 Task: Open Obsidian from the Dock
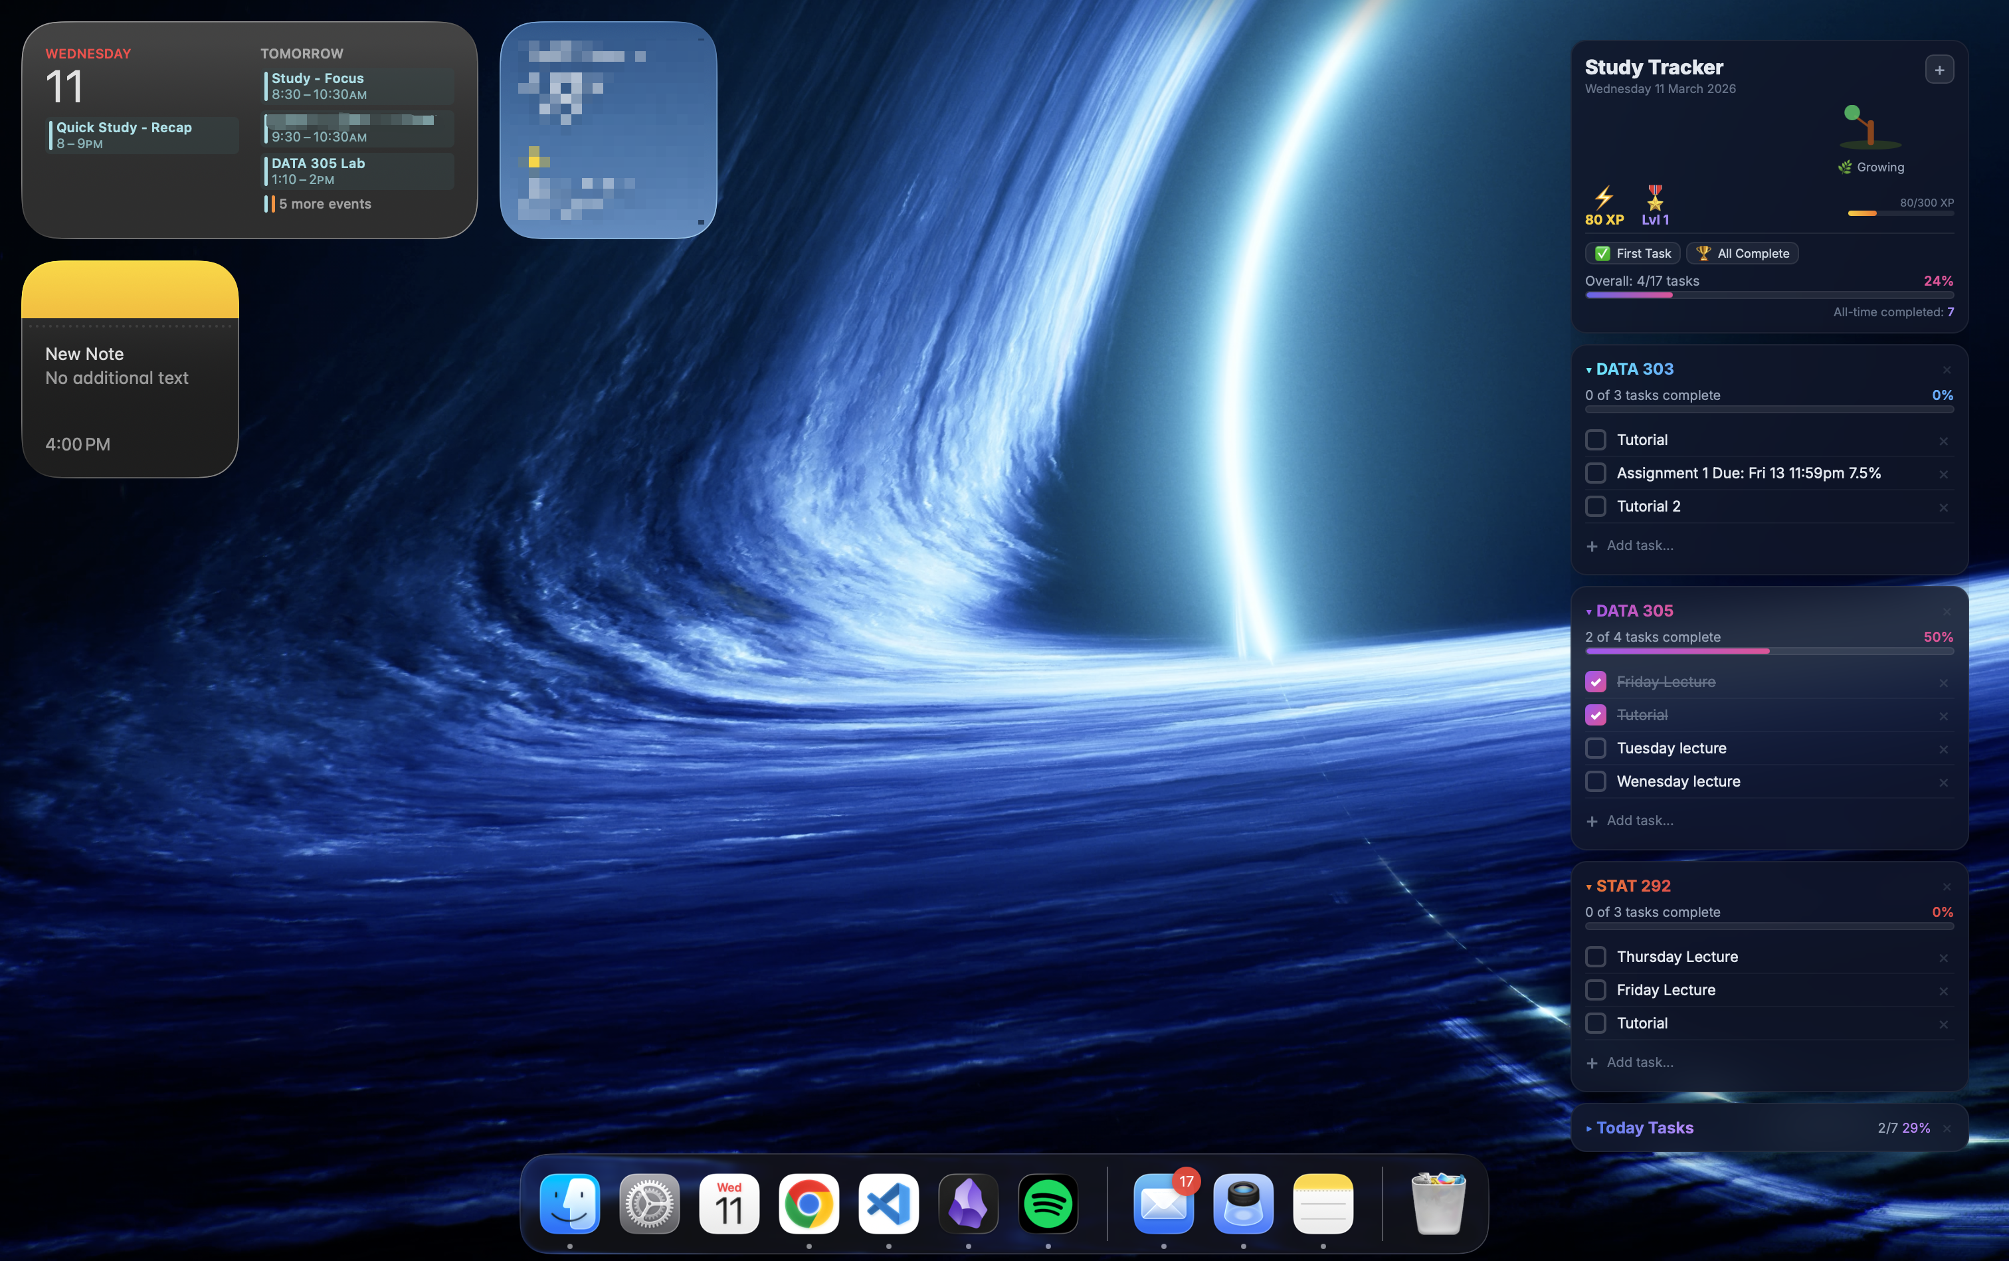point(967,1203)
